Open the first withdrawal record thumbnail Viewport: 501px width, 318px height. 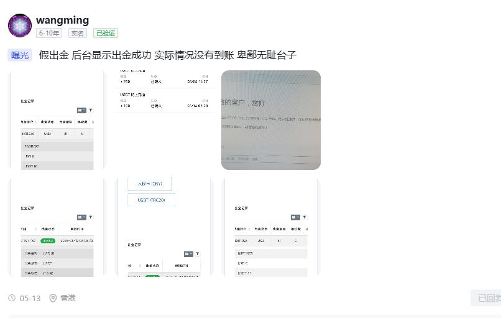point(57,119)
